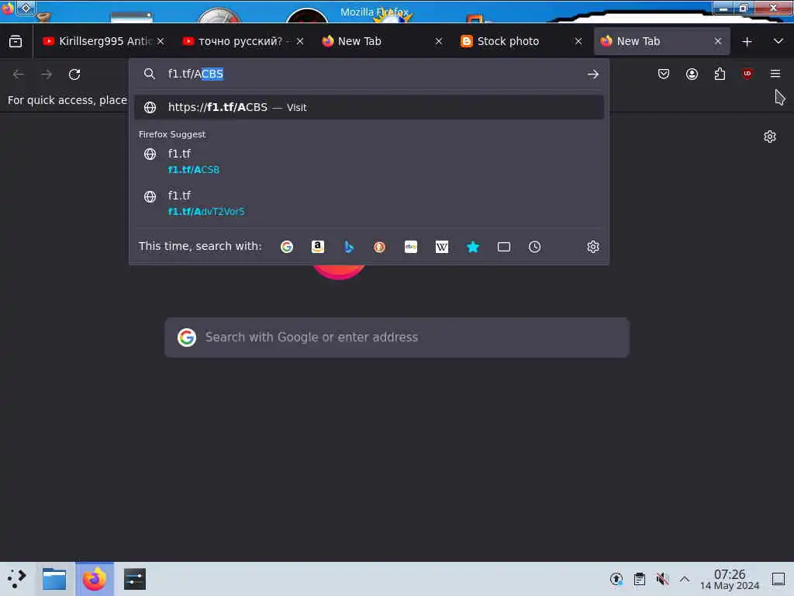Open Extensions puzzle icon
Viewport: 794px width, 596px height.
(x=720, y=74)
